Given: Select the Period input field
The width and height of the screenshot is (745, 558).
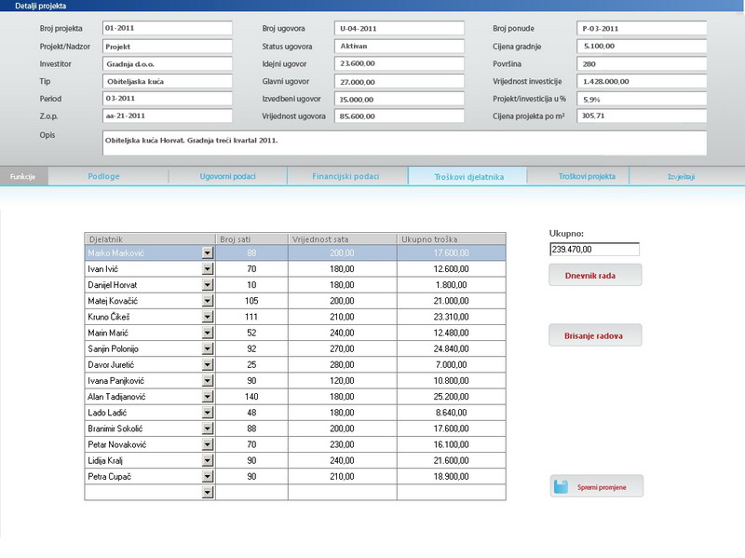Looking at the screenshot, I should click(168, 99).
